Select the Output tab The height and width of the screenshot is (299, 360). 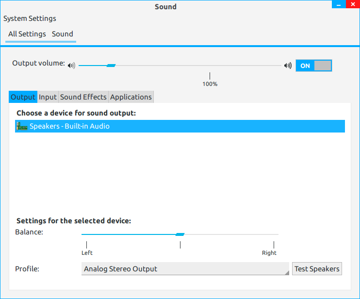point(23,97)
